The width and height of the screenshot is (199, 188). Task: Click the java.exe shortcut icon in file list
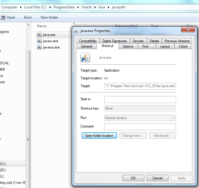point(40,35)
